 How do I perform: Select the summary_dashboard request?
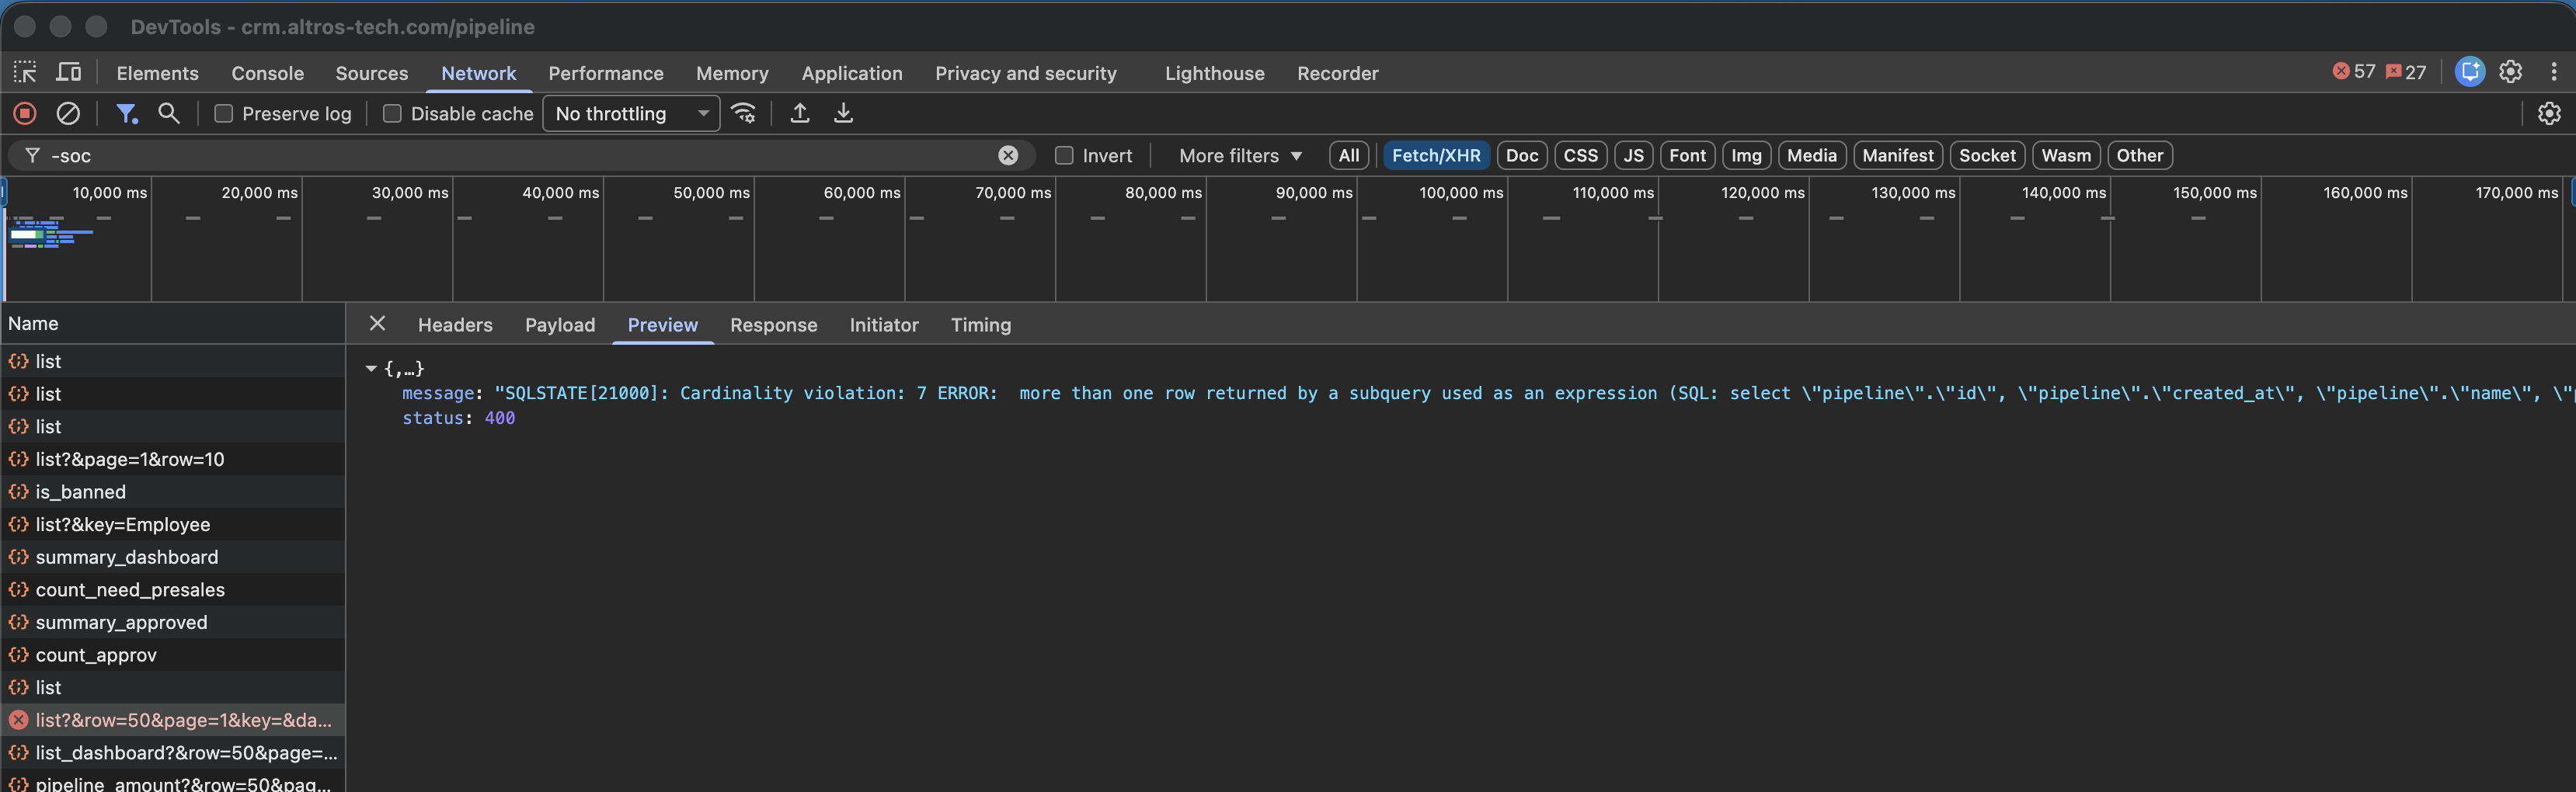point(126,557)
